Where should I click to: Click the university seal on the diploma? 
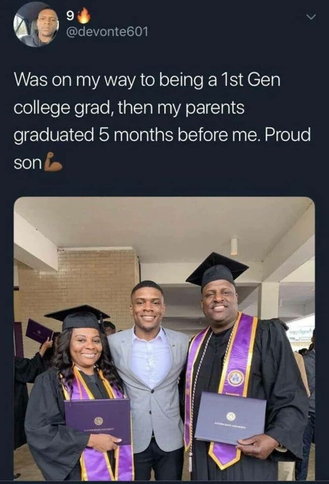tap(230, 414)
